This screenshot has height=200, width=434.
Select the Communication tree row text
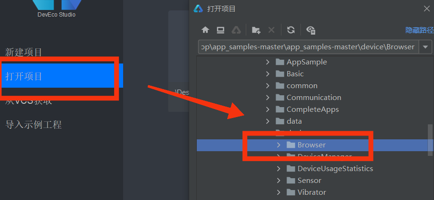pyautogui.click(x=314, y=98)
